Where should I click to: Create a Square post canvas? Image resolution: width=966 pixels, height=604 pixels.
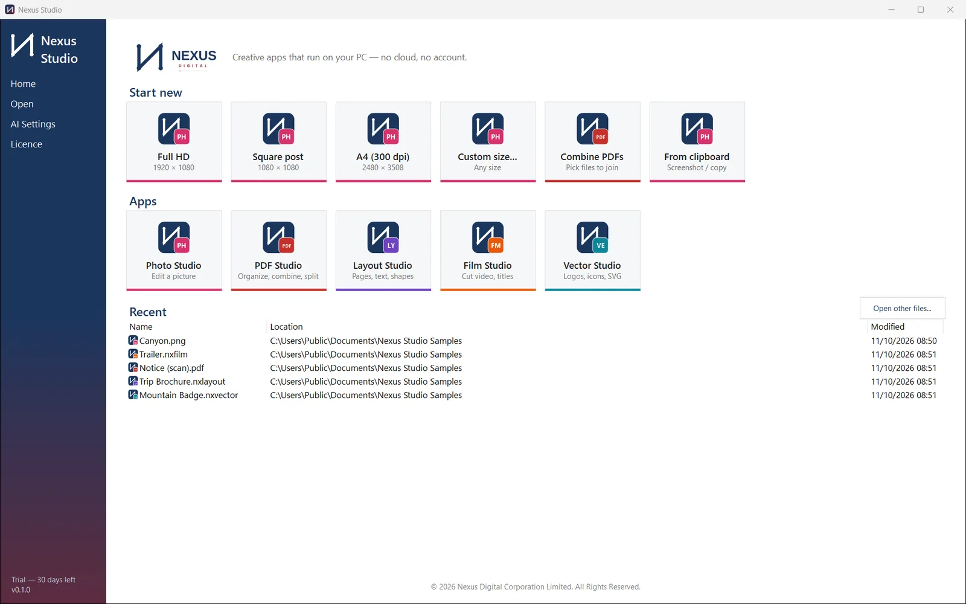pyautogui.click(x=278, y=141)
